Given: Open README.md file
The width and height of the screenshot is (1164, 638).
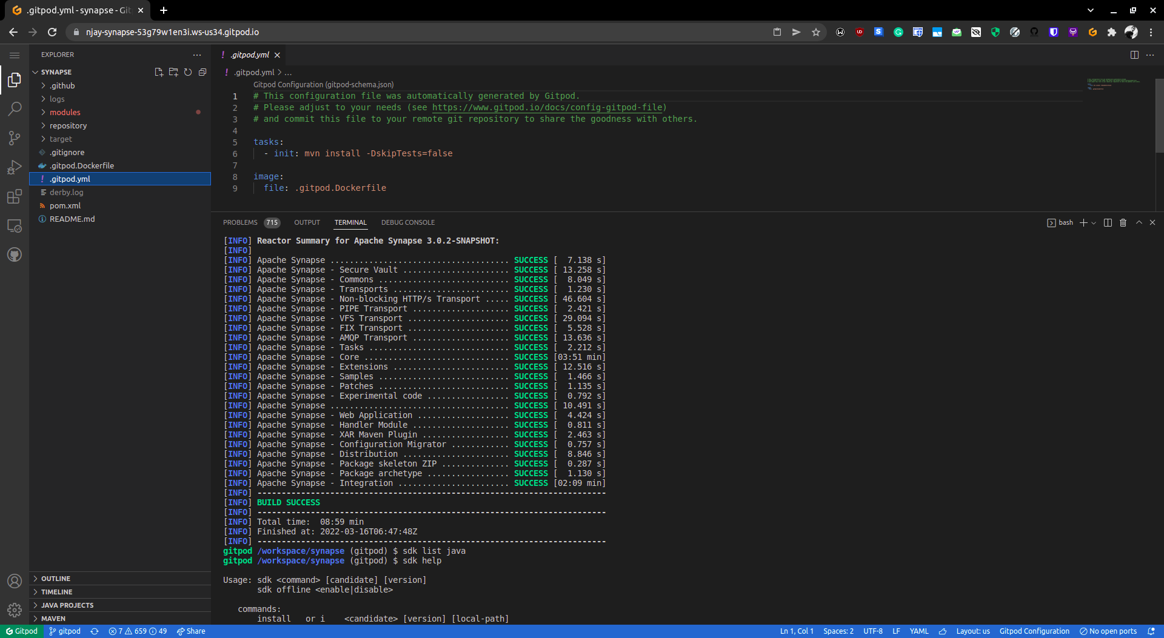Looking at the screenshot, I should tap(120, 219).
